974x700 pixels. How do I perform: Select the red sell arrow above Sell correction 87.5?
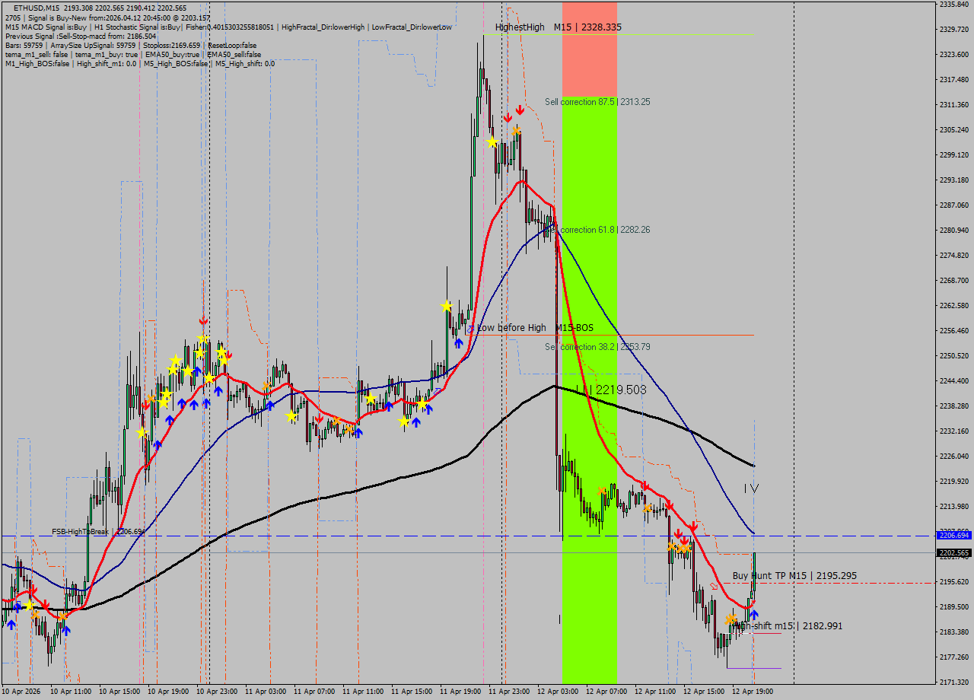pos(520,110)
